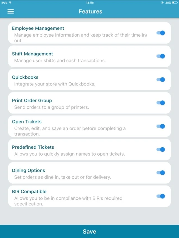Toggle the Open Tickets switch

coord(161,126)
